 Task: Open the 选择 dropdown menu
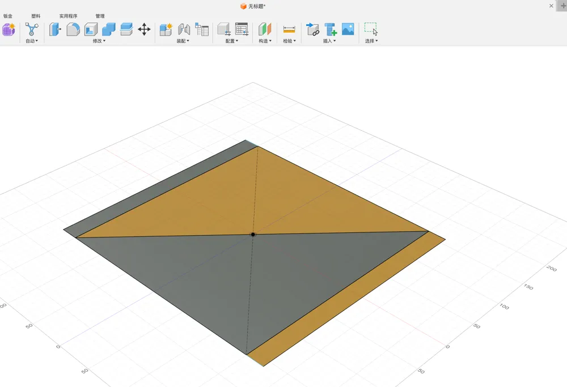pos(371,41)
